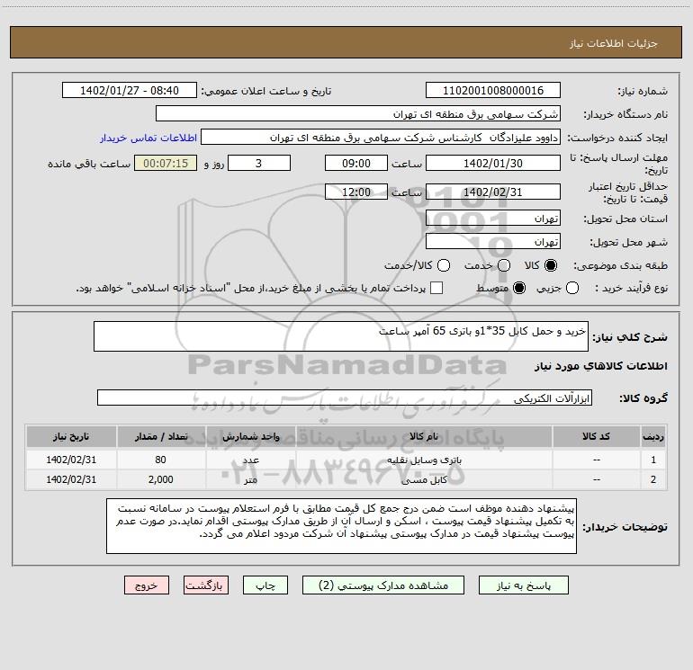The image size is (693, 670).
Task: Click the تعداد / مقدار column header
Action: coord(161,436)
